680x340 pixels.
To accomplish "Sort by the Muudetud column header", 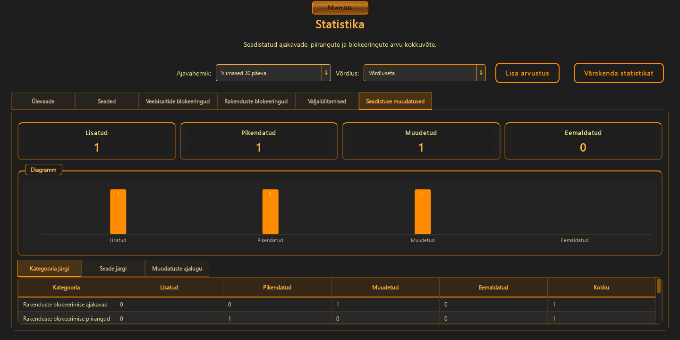I will [385, 287].
